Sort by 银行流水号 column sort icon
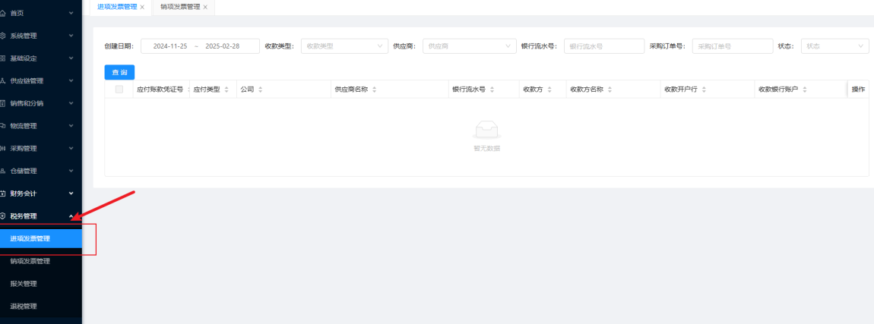Screen dimensions: 874x324 click(492, 90)
